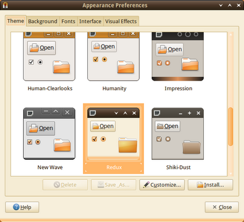Close the Appearance Preferences dialog
Image resolution: width=244 pixels, height=222 pixels.
[222, 207]
